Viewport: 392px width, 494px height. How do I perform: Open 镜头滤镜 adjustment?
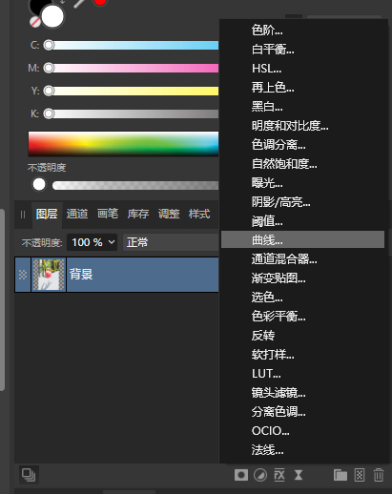tap(303, 393)
